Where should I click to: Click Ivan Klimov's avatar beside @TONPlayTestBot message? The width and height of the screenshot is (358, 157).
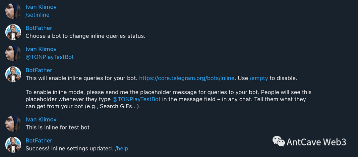pos(13,53)
